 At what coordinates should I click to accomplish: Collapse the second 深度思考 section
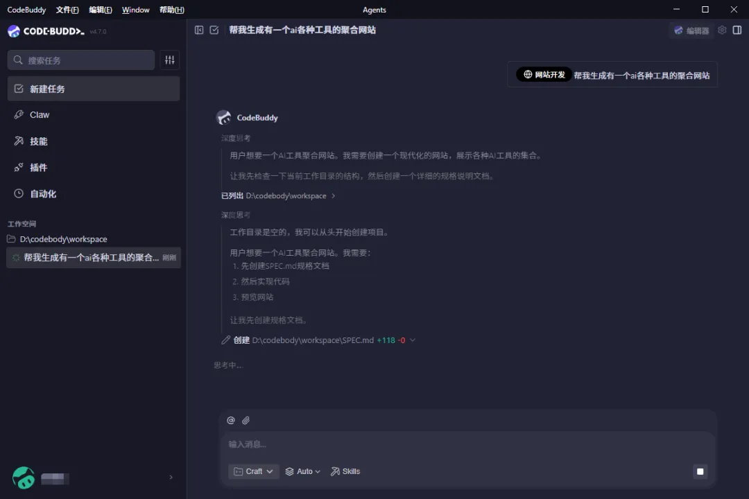pyautogui.click(x=236, y=215)
